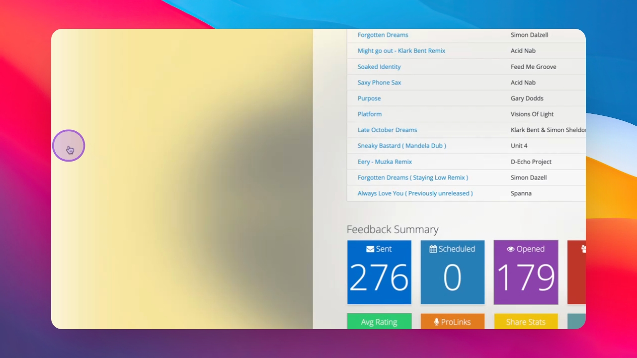Click the artist name 'Feed Me Groove'
This screenshot has width=637, height=358.
click(x=534, y=67)
